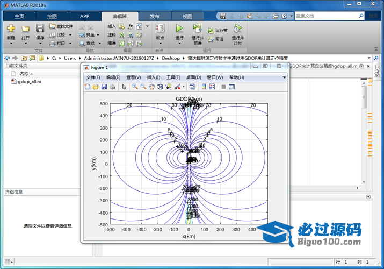Toggle the insert colorbar button in Figure 1
Viewport: 384px width, 269px height.
pyautogui.click(x=204, y=87)
